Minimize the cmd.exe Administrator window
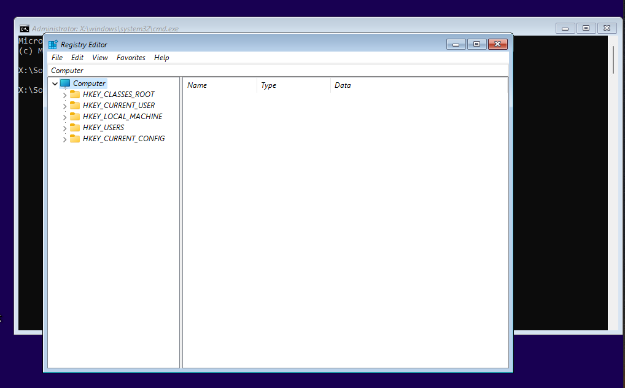The image size is (625, 388). click(565, 28)
